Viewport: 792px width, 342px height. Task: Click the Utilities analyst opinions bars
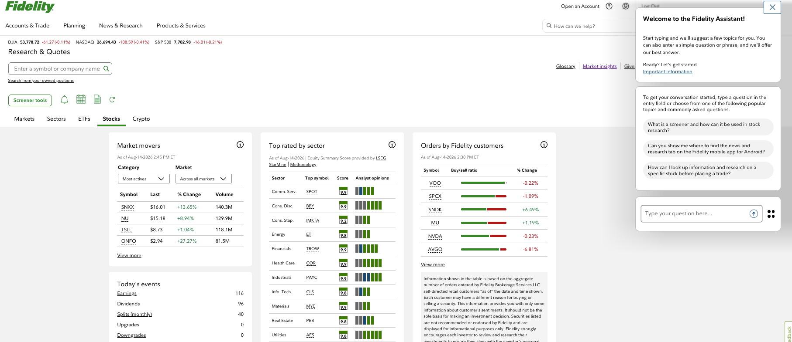[x=368, y=335]
